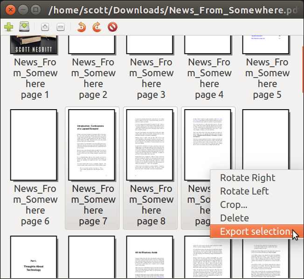Open Crop... from the context menu
The height and width of the screenshot is (279, 304).
[x=233, y=204]
